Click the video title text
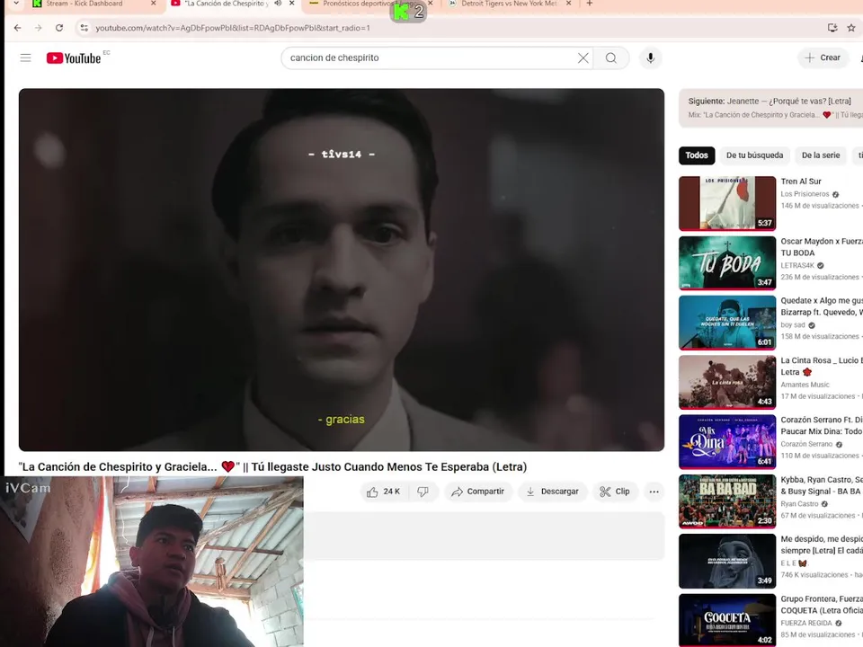Viewport: 863px width, 647px height. (272, 466)
